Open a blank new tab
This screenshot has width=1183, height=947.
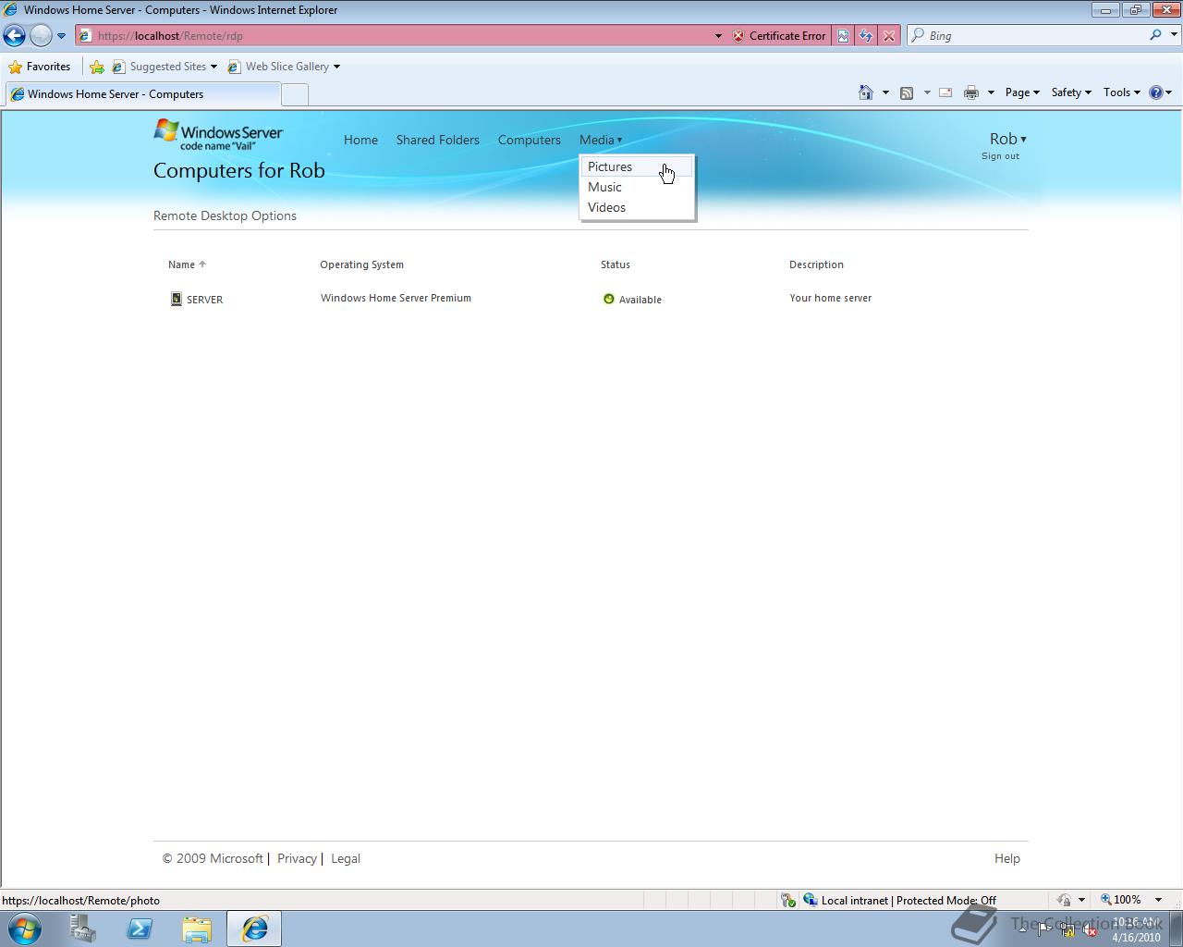pyautogui.click(x=294, y=94)
